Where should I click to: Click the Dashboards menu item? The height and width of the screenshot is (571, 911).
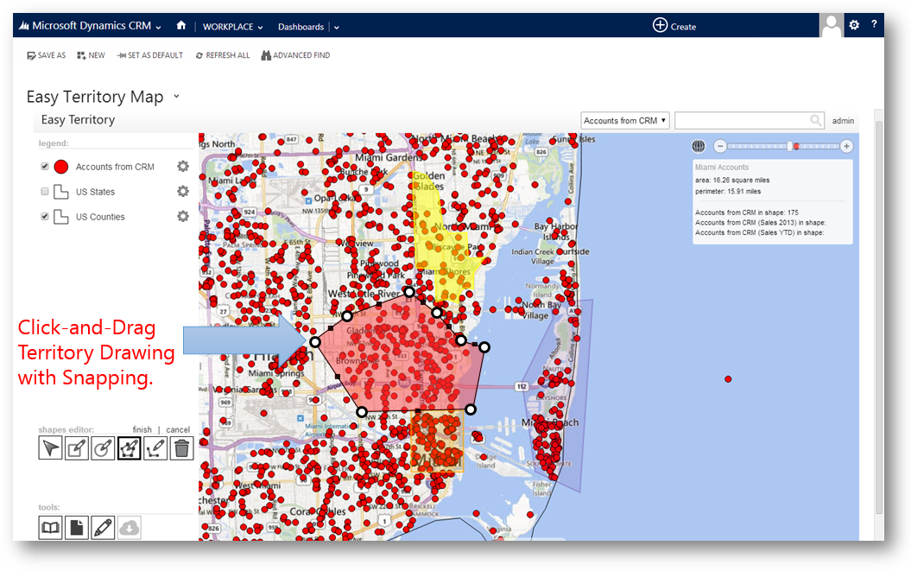301,27
